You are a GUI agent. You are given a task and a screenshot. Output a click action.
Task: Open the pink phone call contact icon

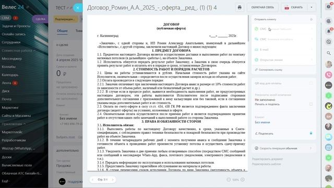pyautogui.click(x=328, y=75)
